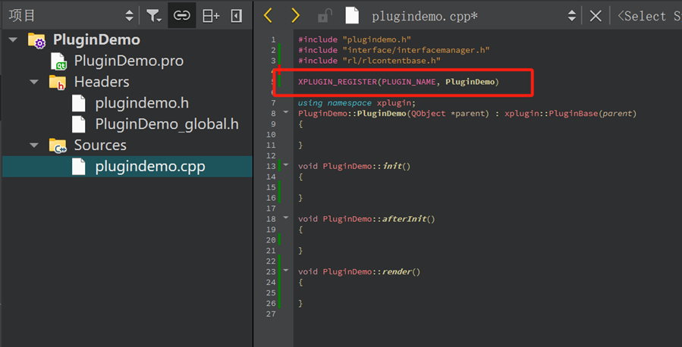Open the Select Symbol dropdown
The height and width of the screenshot is (347, 682).
click(x=649, y=16)
